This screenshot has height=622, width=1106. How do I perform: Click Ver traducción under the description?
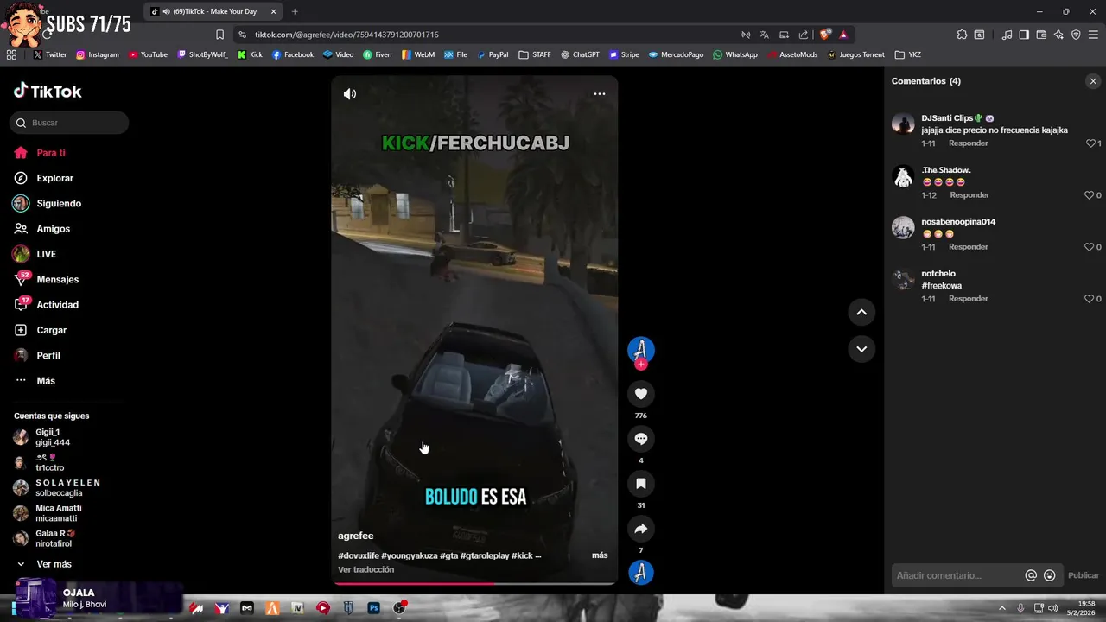[x=365, y=570]
